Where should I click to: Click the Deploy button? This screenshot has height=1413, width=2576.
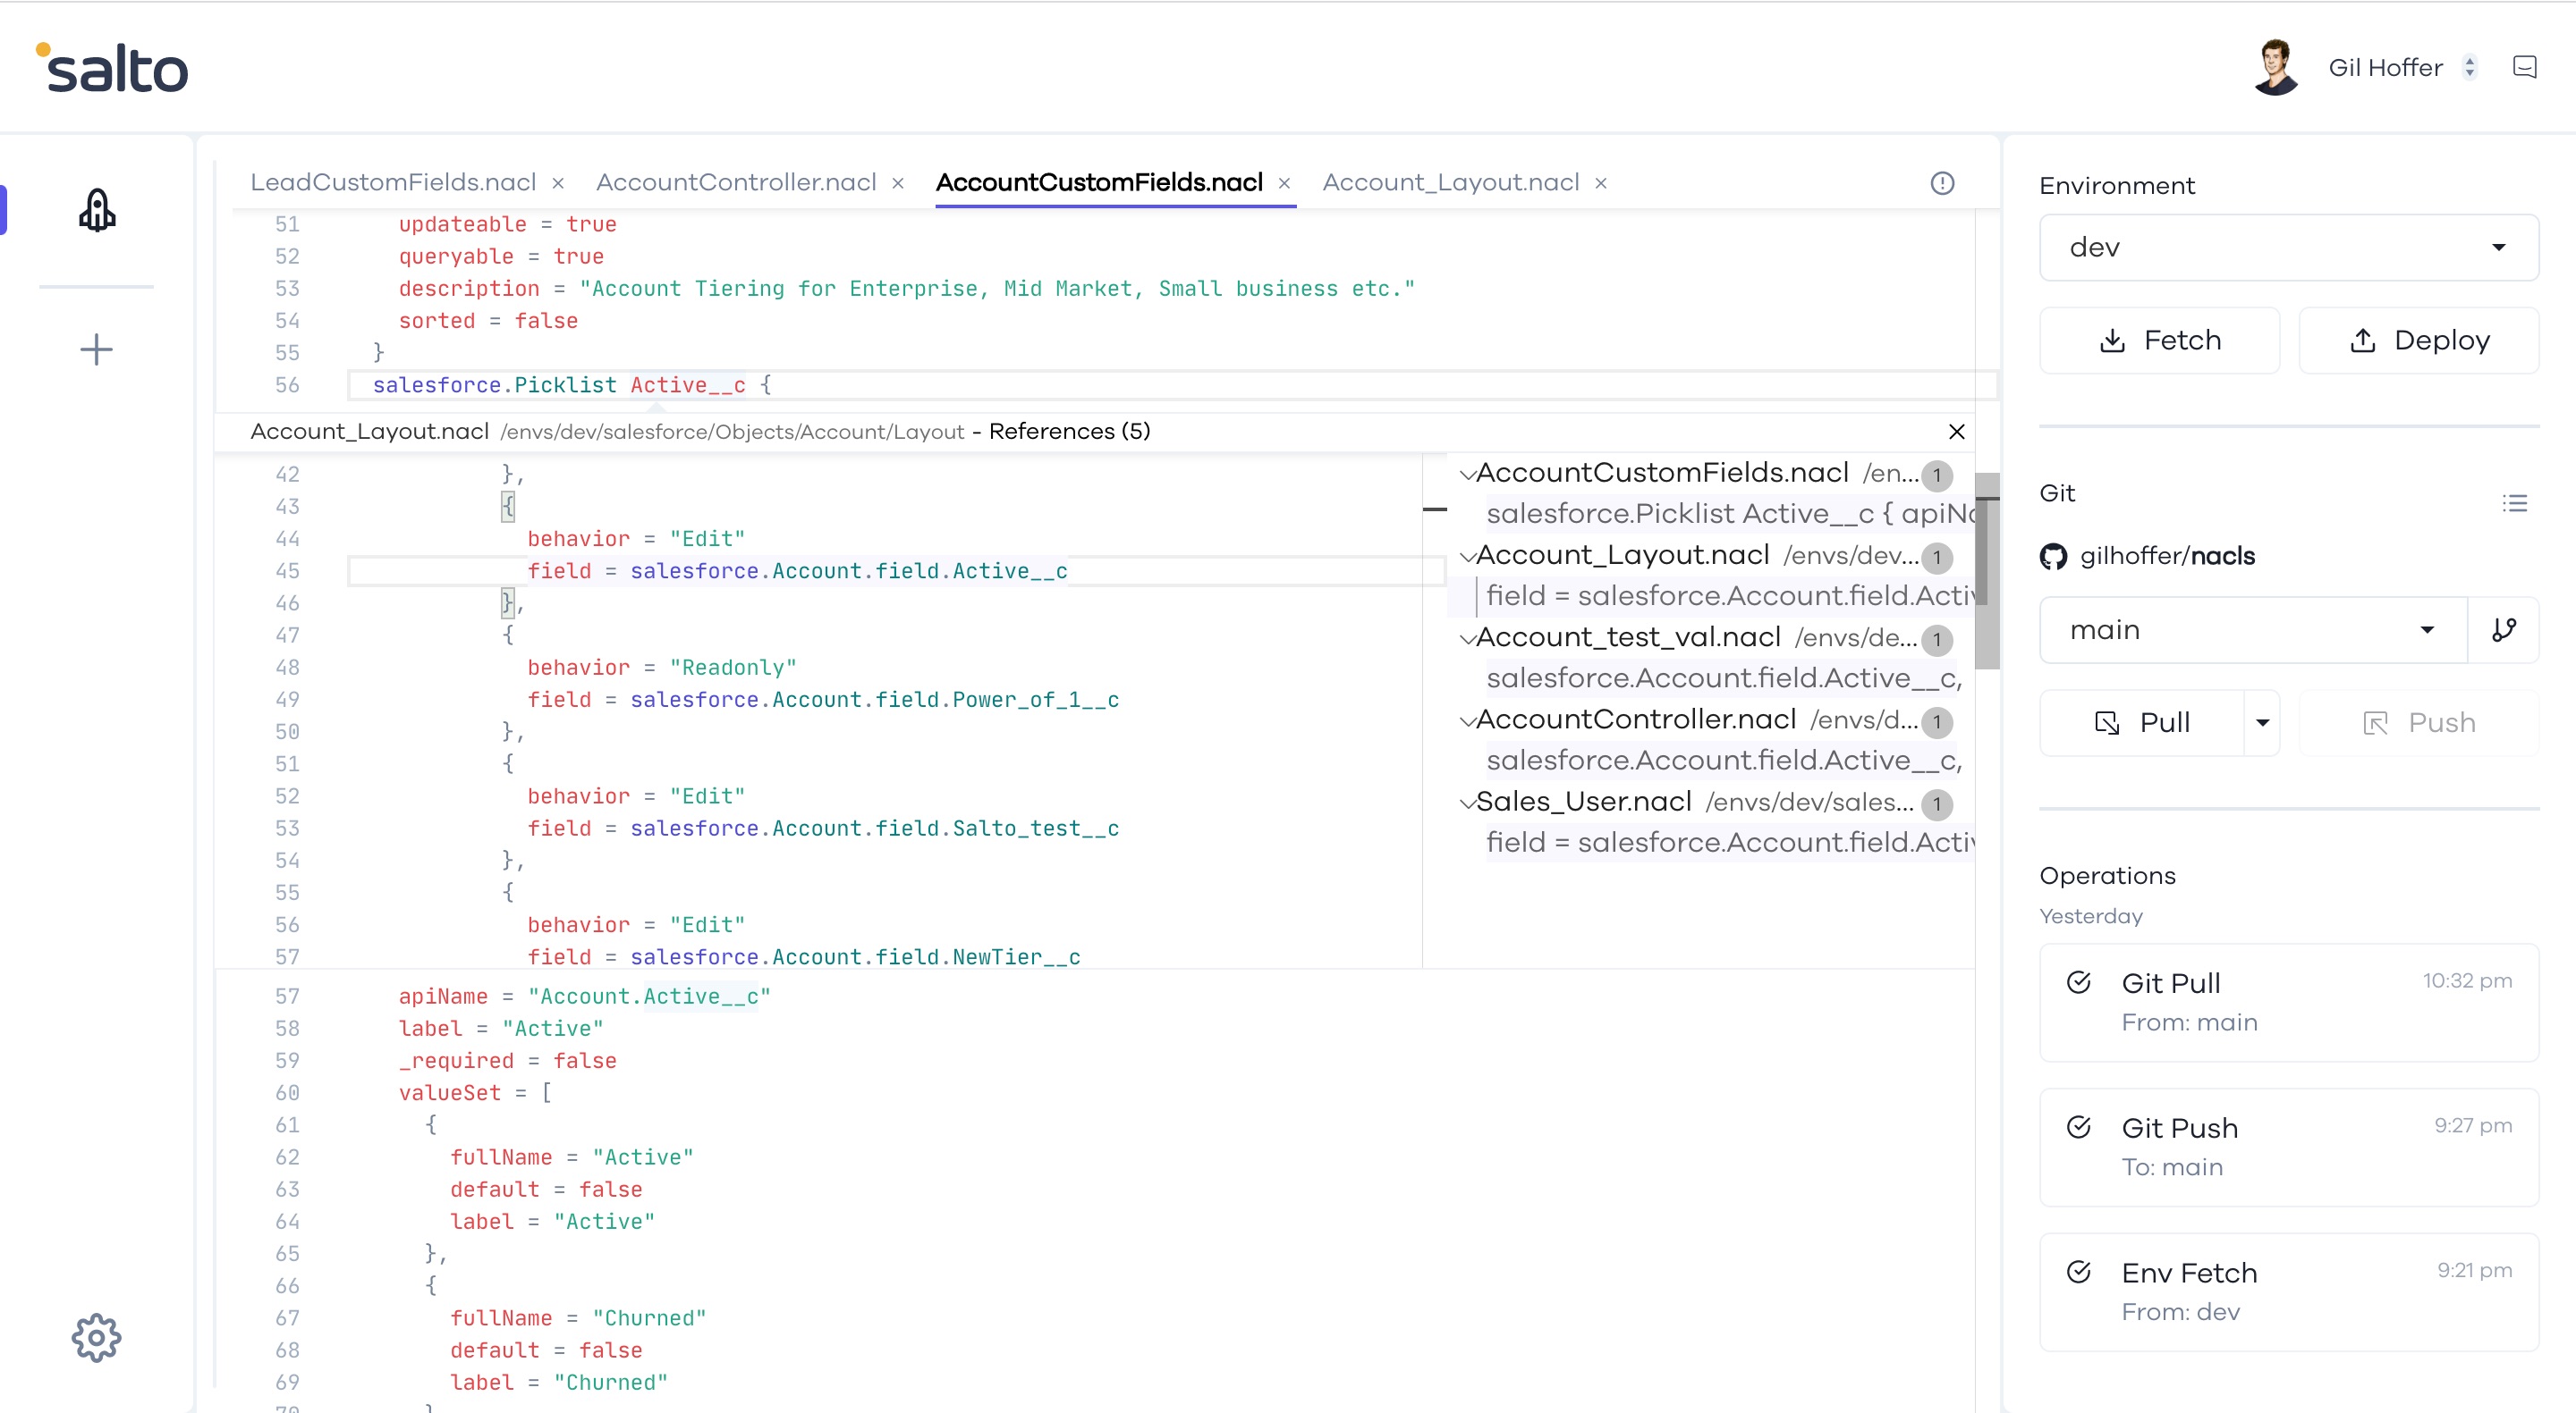click(2418, 340)
